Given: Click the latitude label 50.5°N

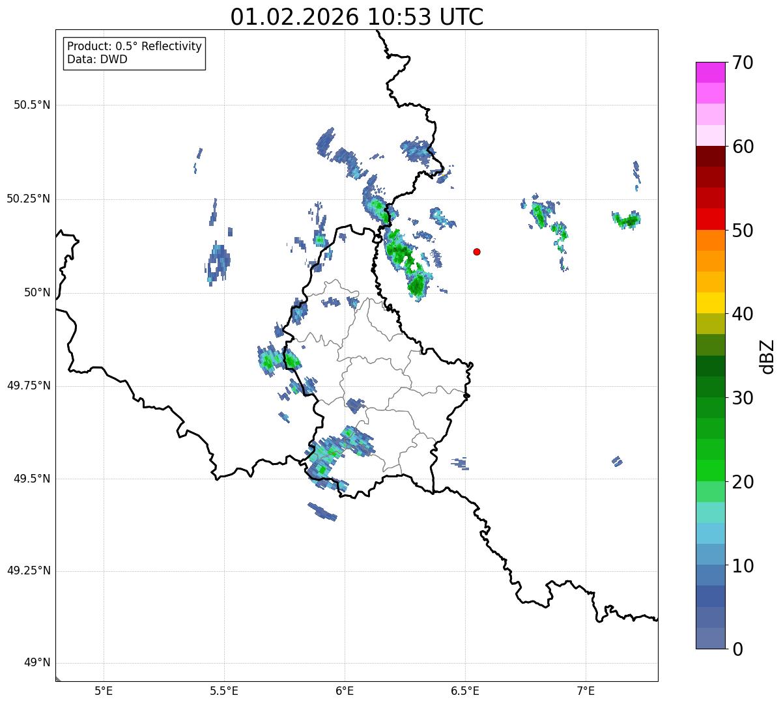Looking at the screenshot, I should click(32, 106).
